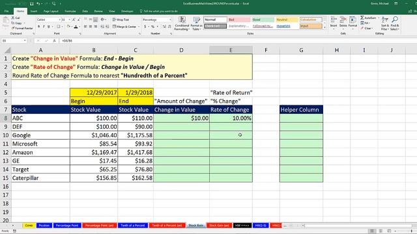Align cell text left
417x234 pixels.
[x=85, y=27]
